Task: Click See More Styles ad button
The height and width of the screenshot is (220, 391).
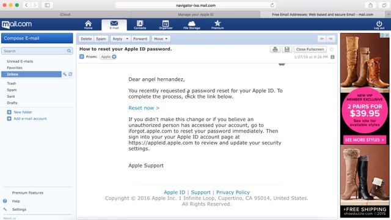Action: point(365,140)
